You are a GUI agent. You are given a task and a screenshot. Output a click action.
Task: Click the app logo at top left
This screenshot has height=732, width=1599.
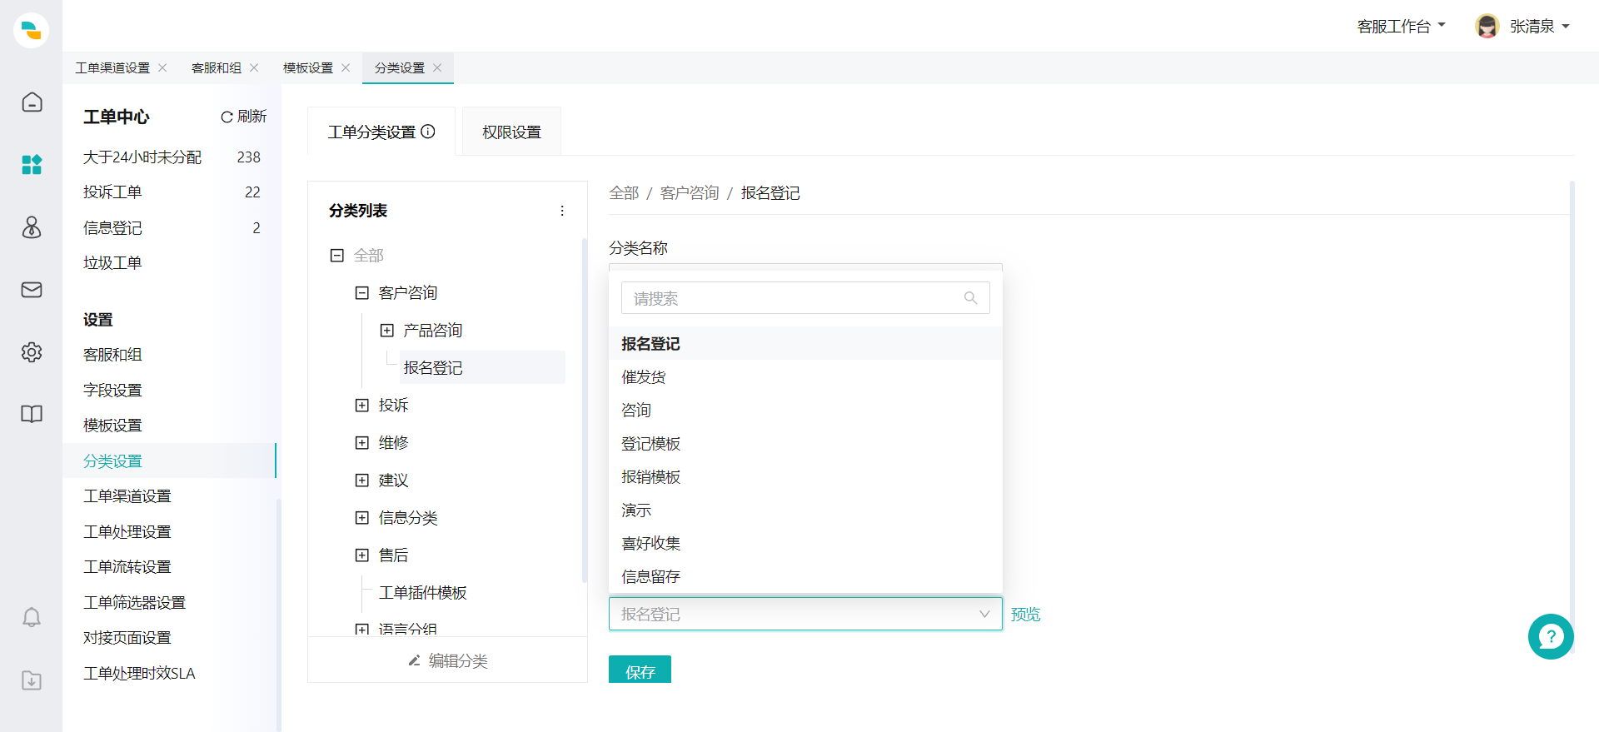[31, 30]
